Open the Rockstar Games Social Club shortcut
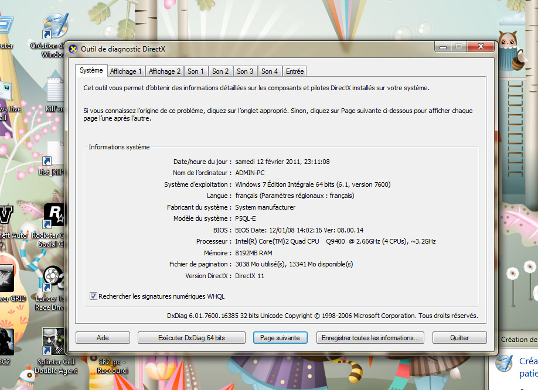The height and width of the screenshot is (390, 538). [55, 216]
